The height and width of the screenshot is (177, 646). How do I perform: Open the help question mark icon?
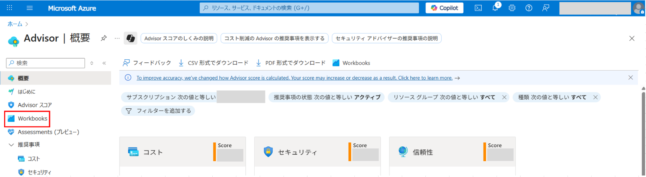pyautogui.click(x=529, y=8)
